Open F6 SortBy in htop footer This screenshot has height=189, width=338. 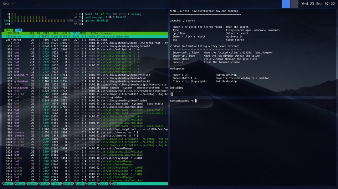67,184
